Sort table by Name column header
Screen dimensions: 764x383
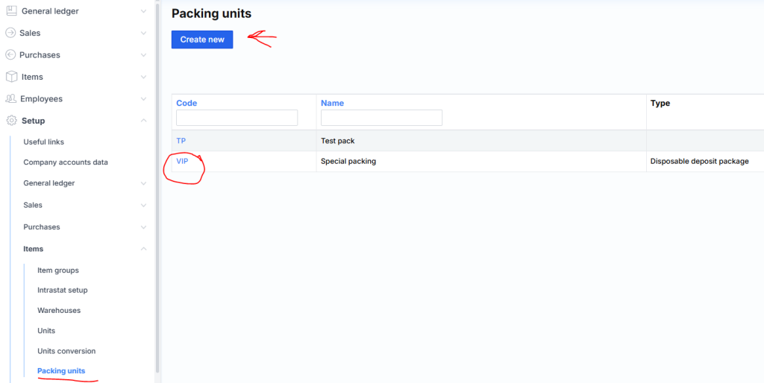(332, 103)
